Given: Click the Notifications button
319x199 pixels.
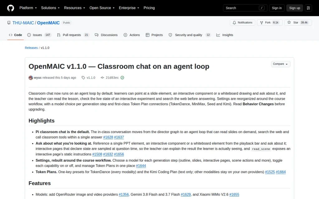Looking at the screenshot, I should coord(242,22).
